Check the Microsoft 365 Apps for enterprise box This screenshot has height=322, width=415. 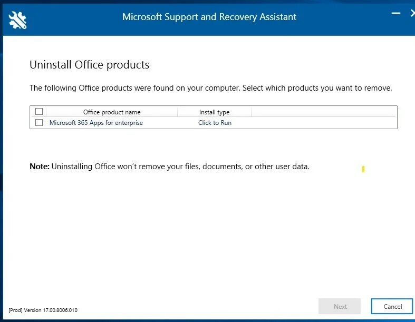pos(39,123)
